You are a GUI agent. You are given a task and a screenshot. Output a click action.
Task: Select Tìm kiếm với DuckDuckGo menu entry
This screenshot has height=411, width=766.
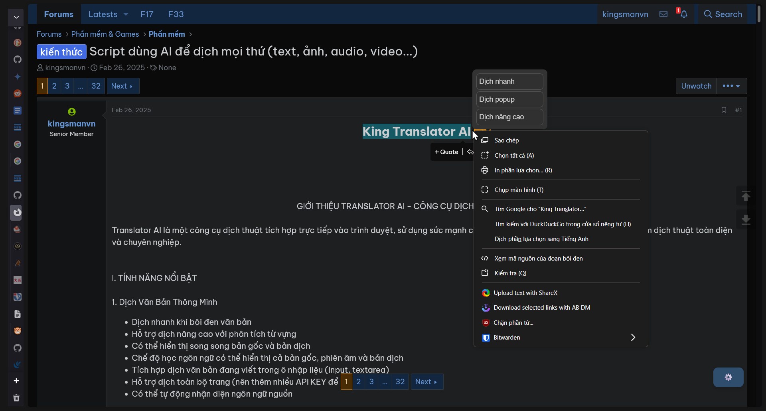coord(561,224)
